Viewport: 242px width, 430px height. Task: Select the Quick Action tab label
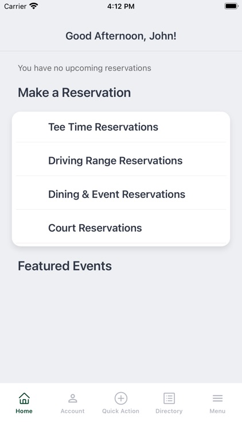(121, 411)
